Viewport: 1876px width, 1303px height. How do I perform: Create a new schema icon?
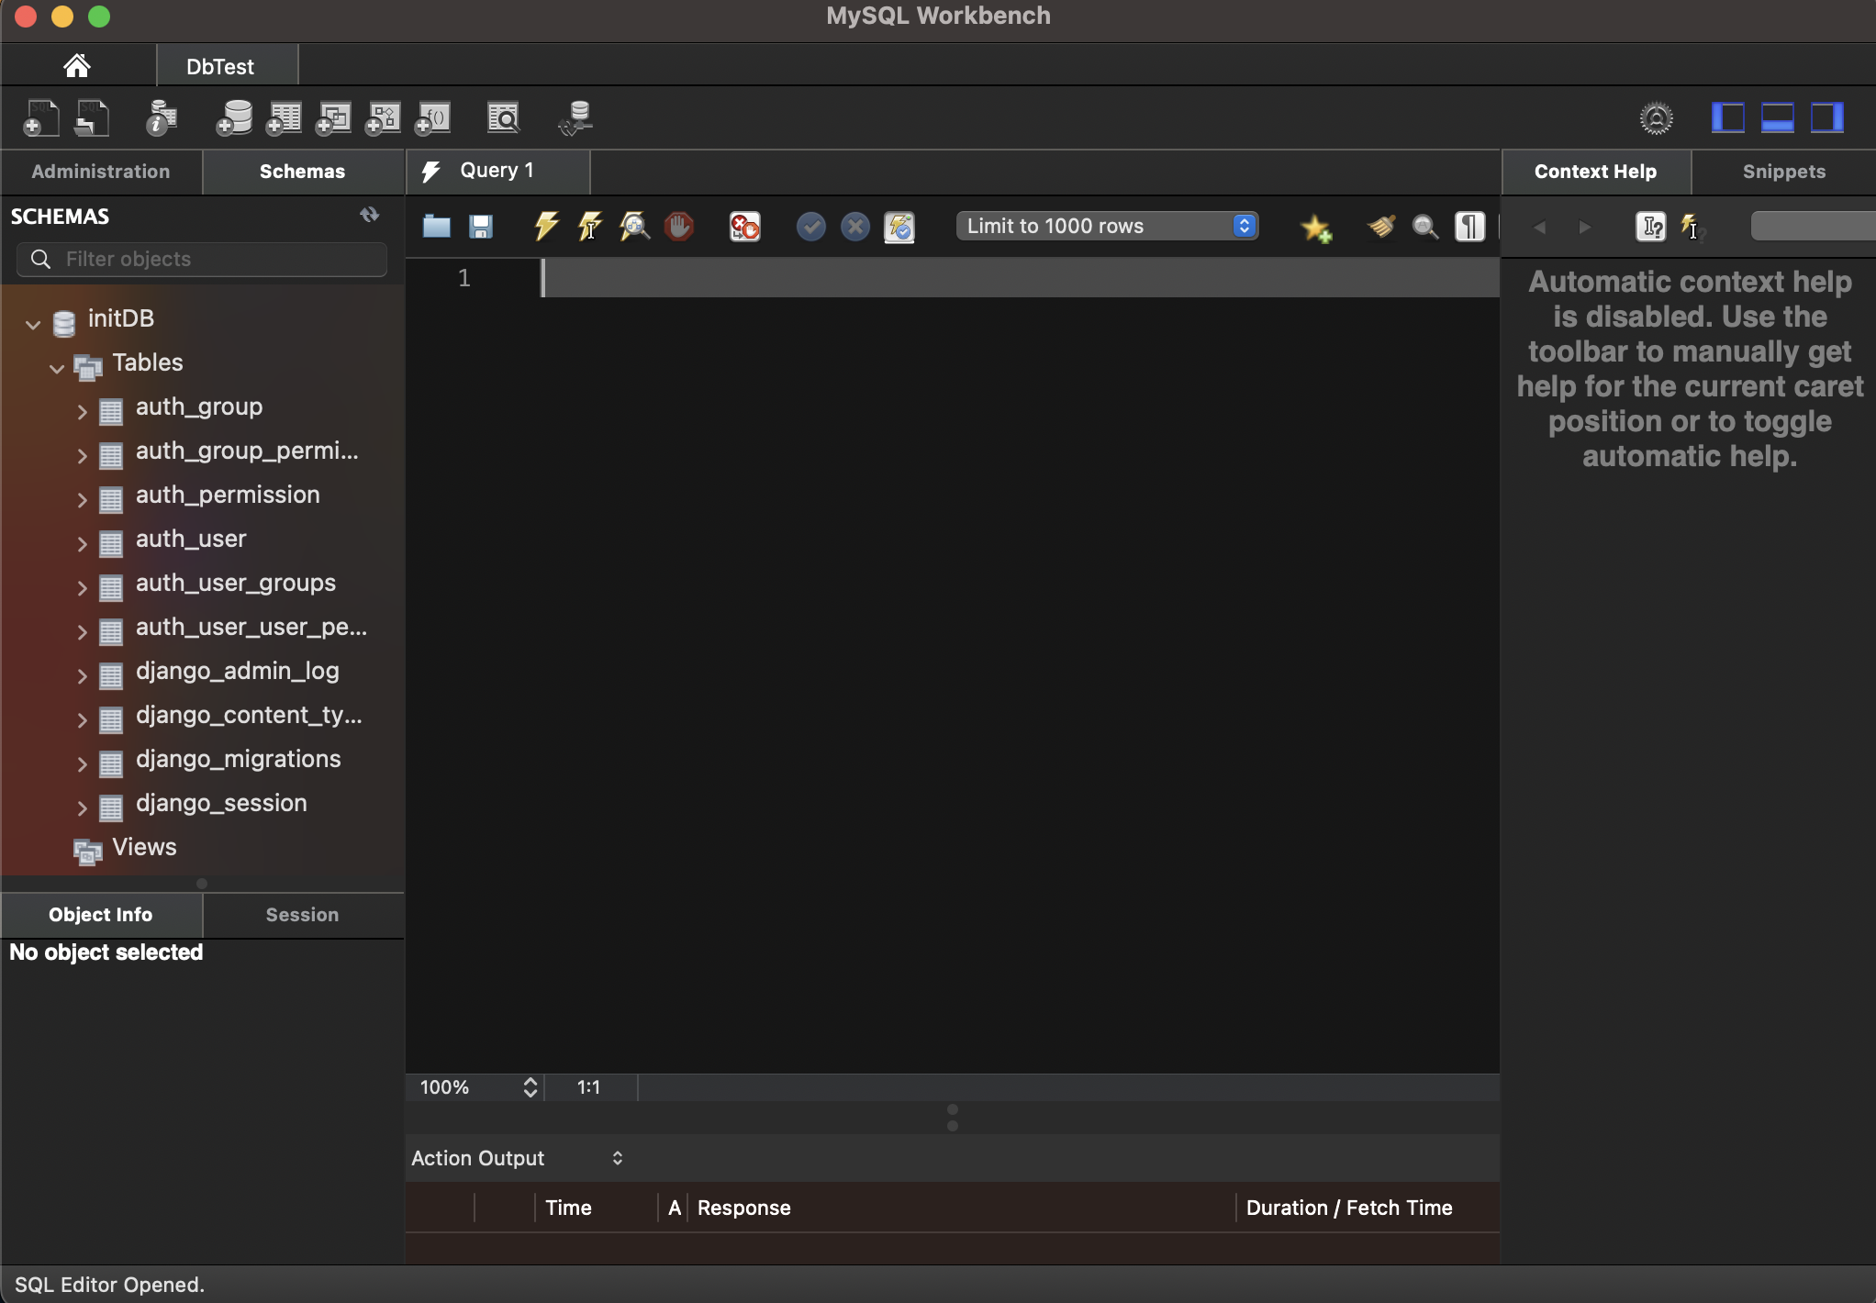pos(234,118)
